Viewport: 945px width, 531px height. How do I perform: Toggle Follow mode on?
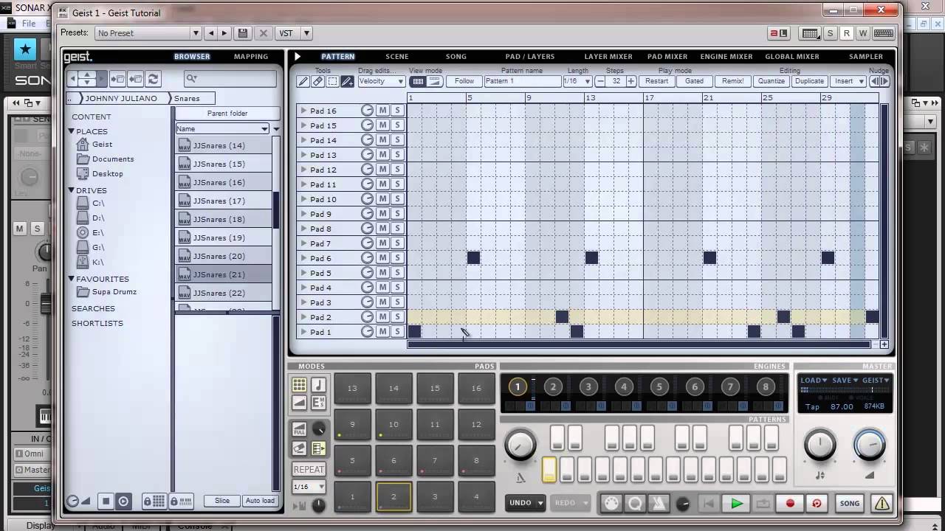(x=464, y=81)
